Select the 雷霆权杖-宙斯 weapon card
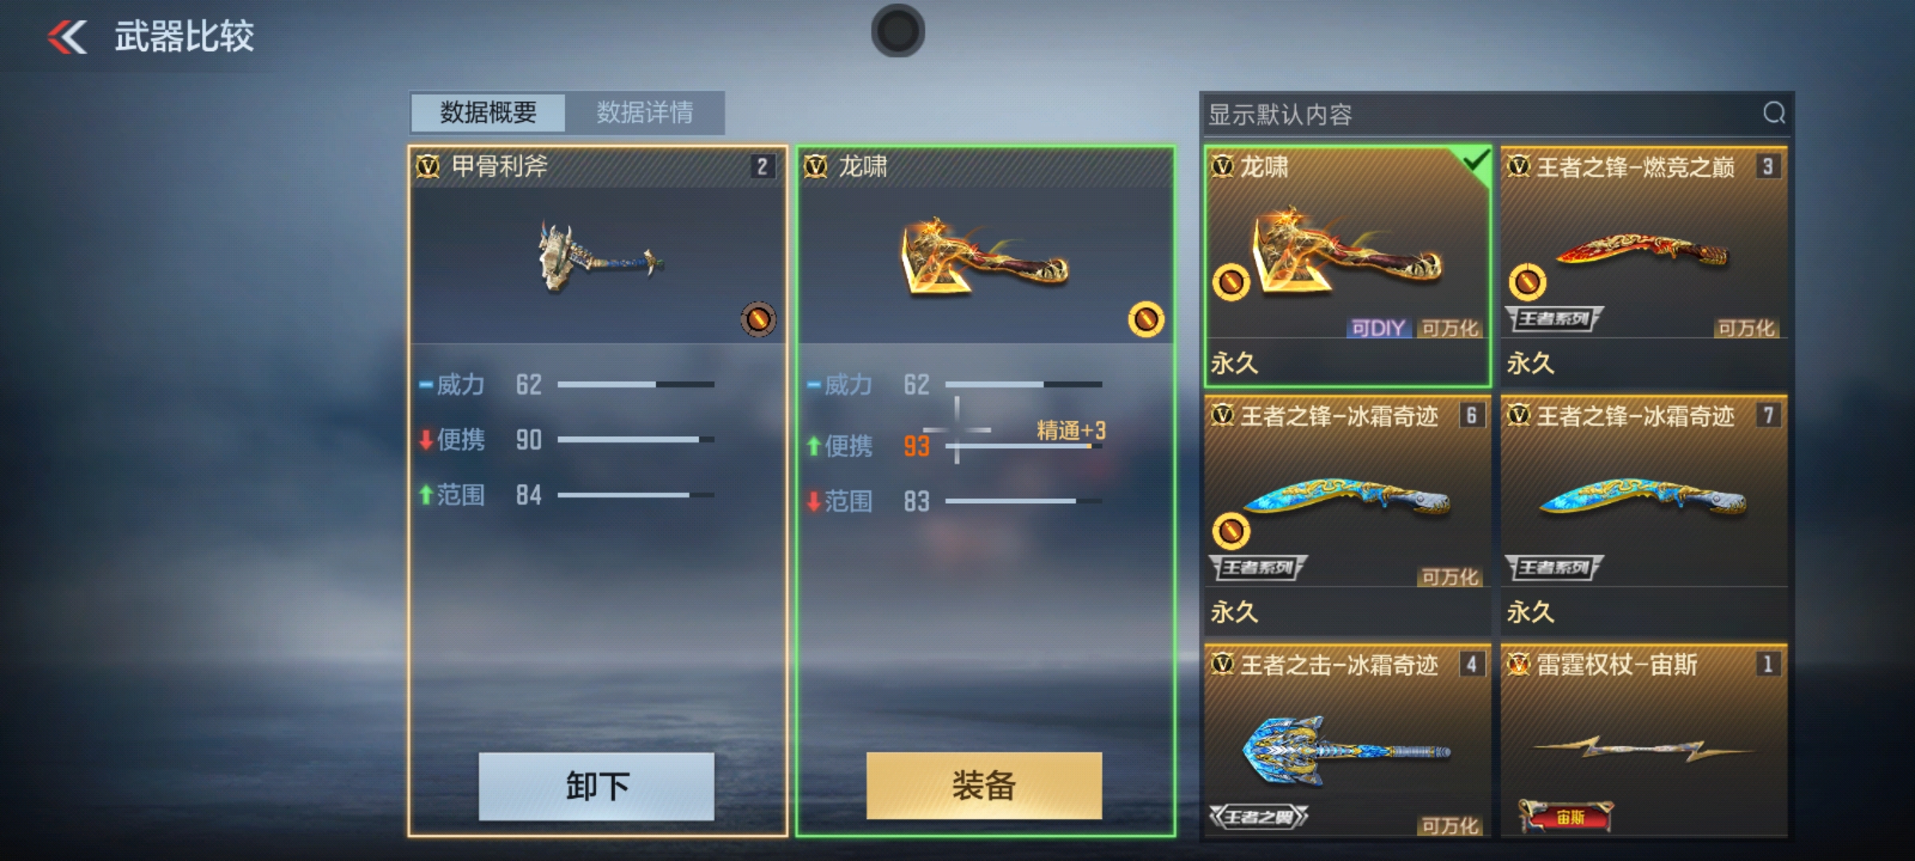1915x861 pixels. 1644,740
